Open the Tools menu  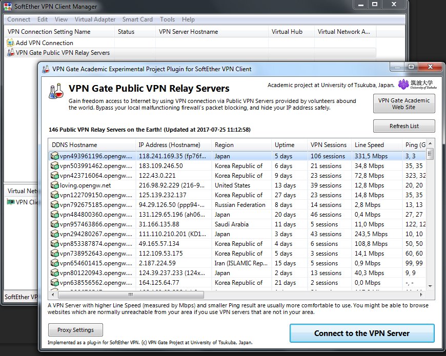167,19
